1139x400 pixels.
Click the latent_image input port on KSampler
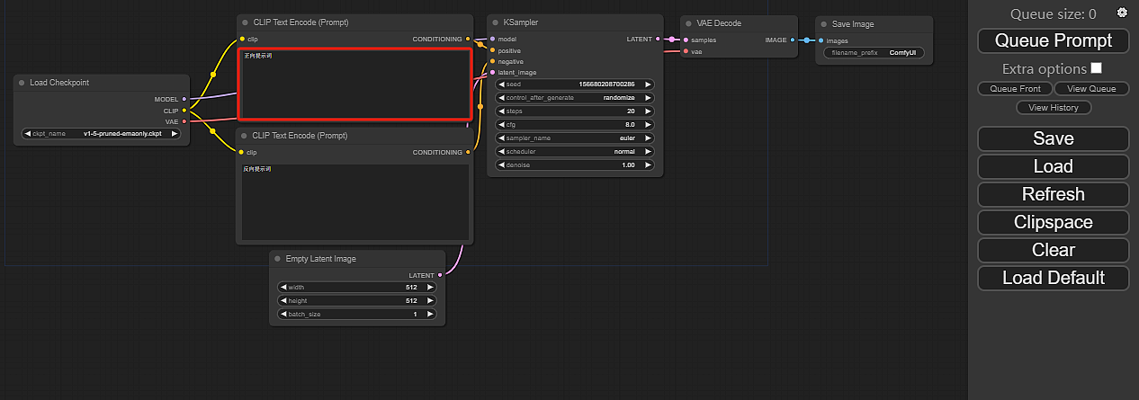click(492, 72)
